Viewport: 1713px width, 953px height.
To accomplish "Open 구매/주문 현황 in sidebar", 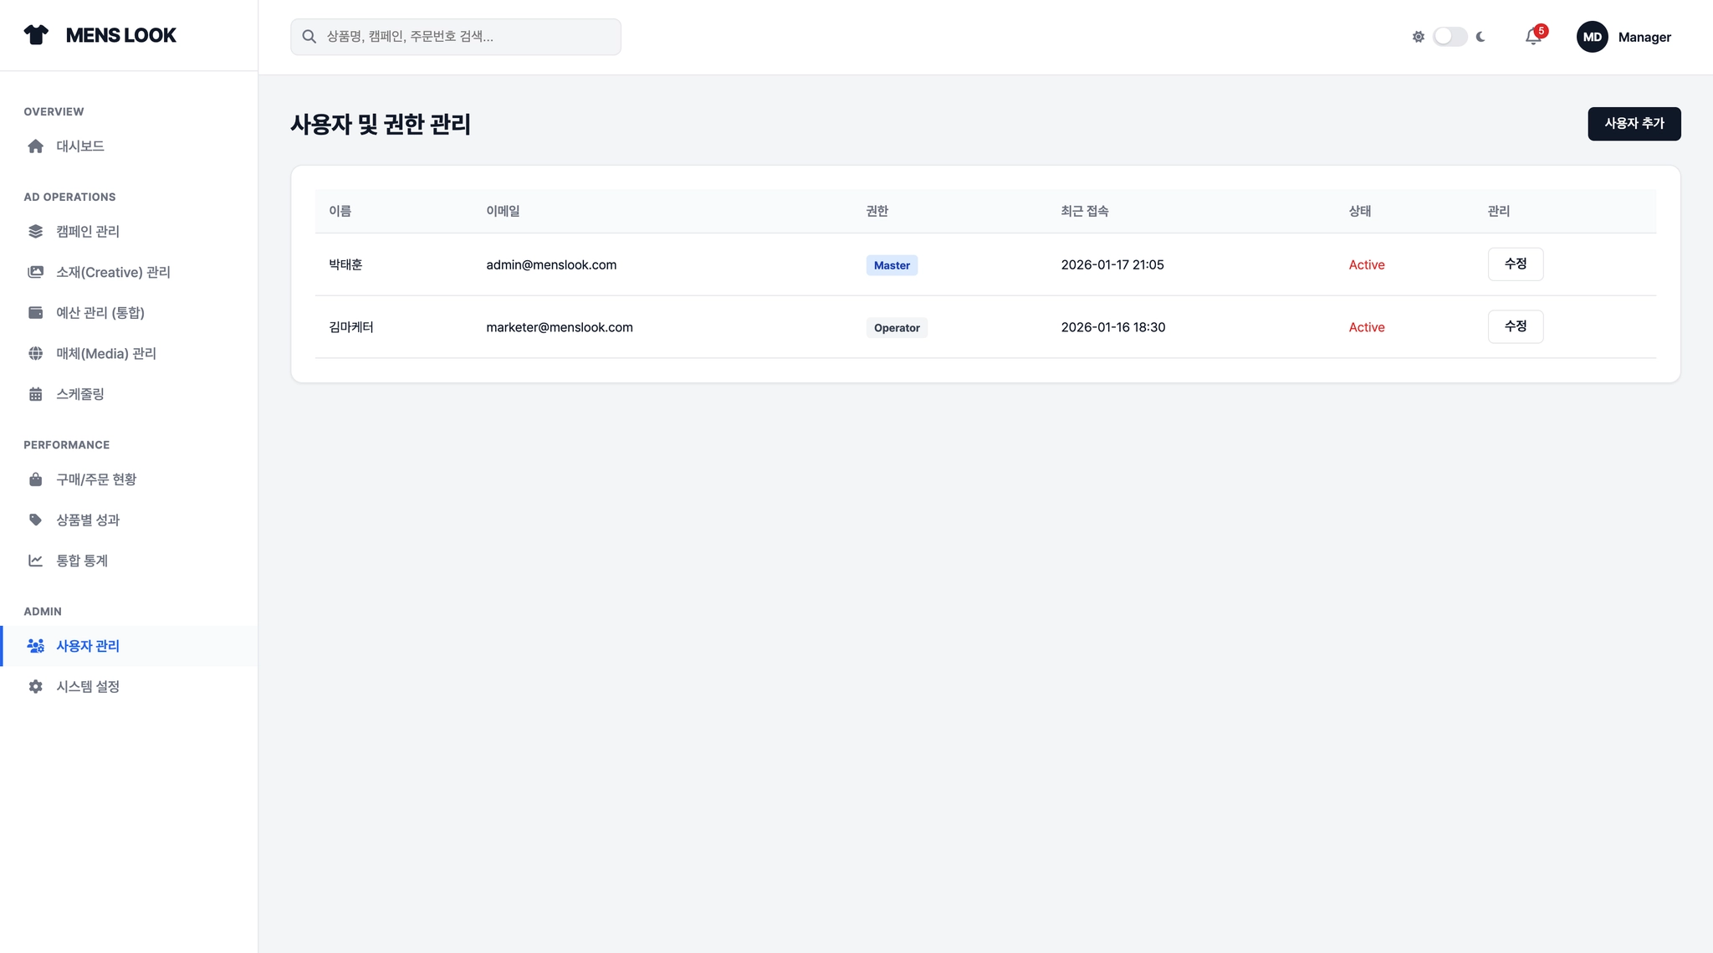I will [x=96, y=479].
